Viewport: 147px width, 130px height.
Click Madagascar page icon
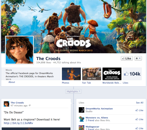click(81, 127)
